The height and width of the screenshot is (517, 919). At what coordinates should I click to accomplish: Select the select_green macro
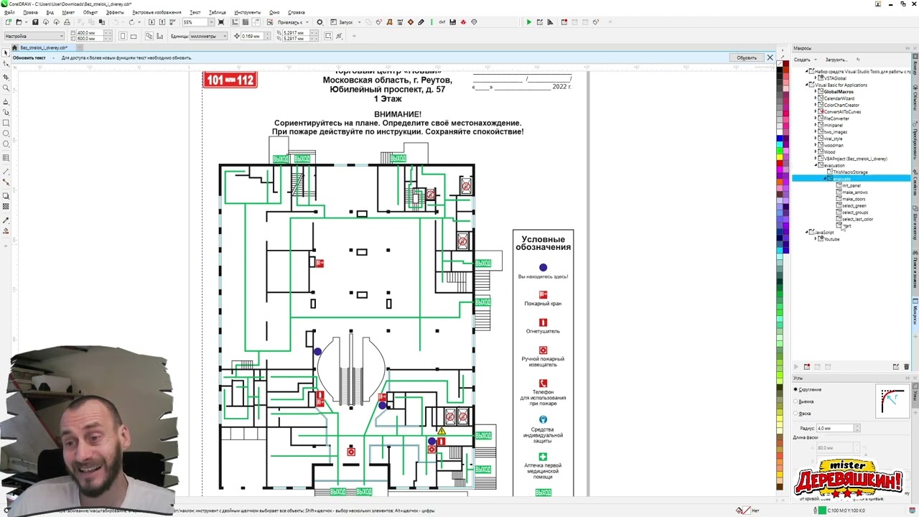point(854,205)
